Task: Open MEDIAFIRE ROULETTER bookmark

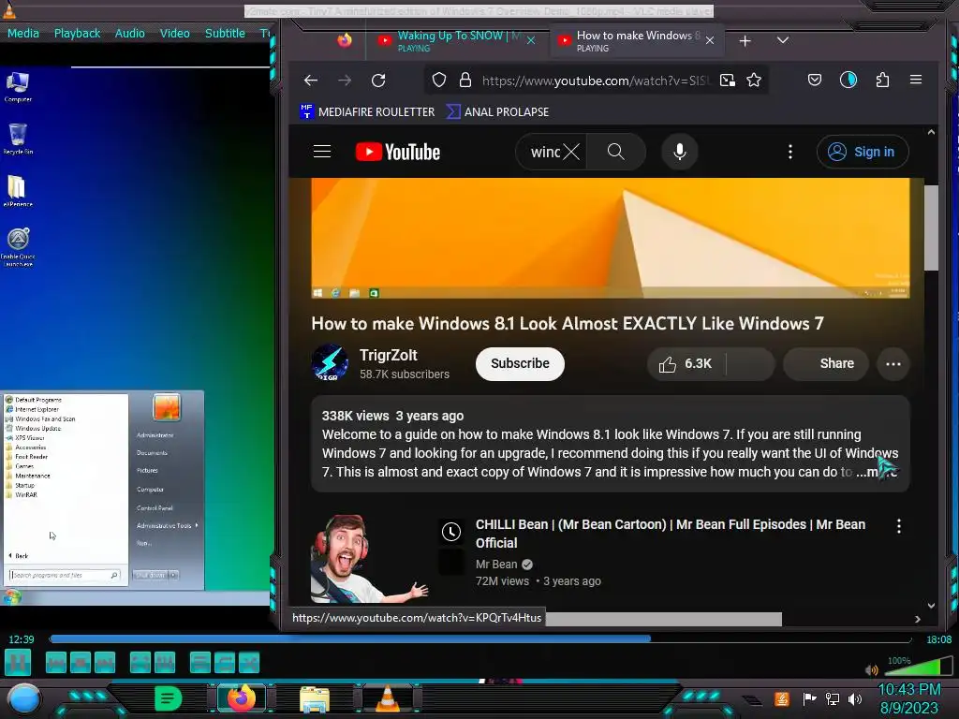Action: tap(367, 112)
